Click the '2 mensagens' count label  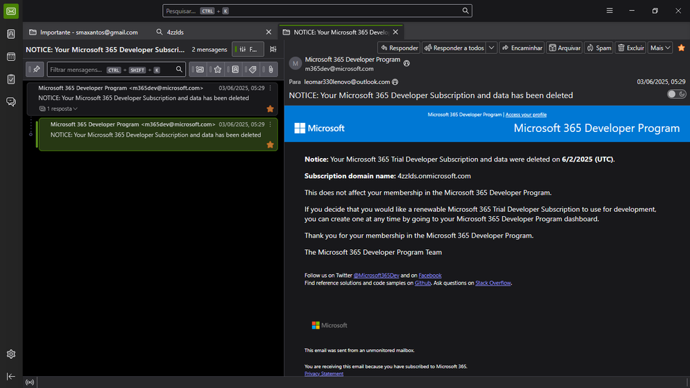click(x=209, y=49)
